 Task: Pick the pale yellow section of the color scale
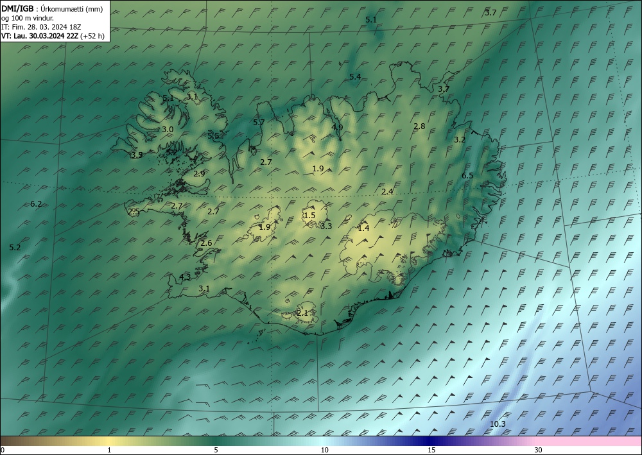(108, 441)
